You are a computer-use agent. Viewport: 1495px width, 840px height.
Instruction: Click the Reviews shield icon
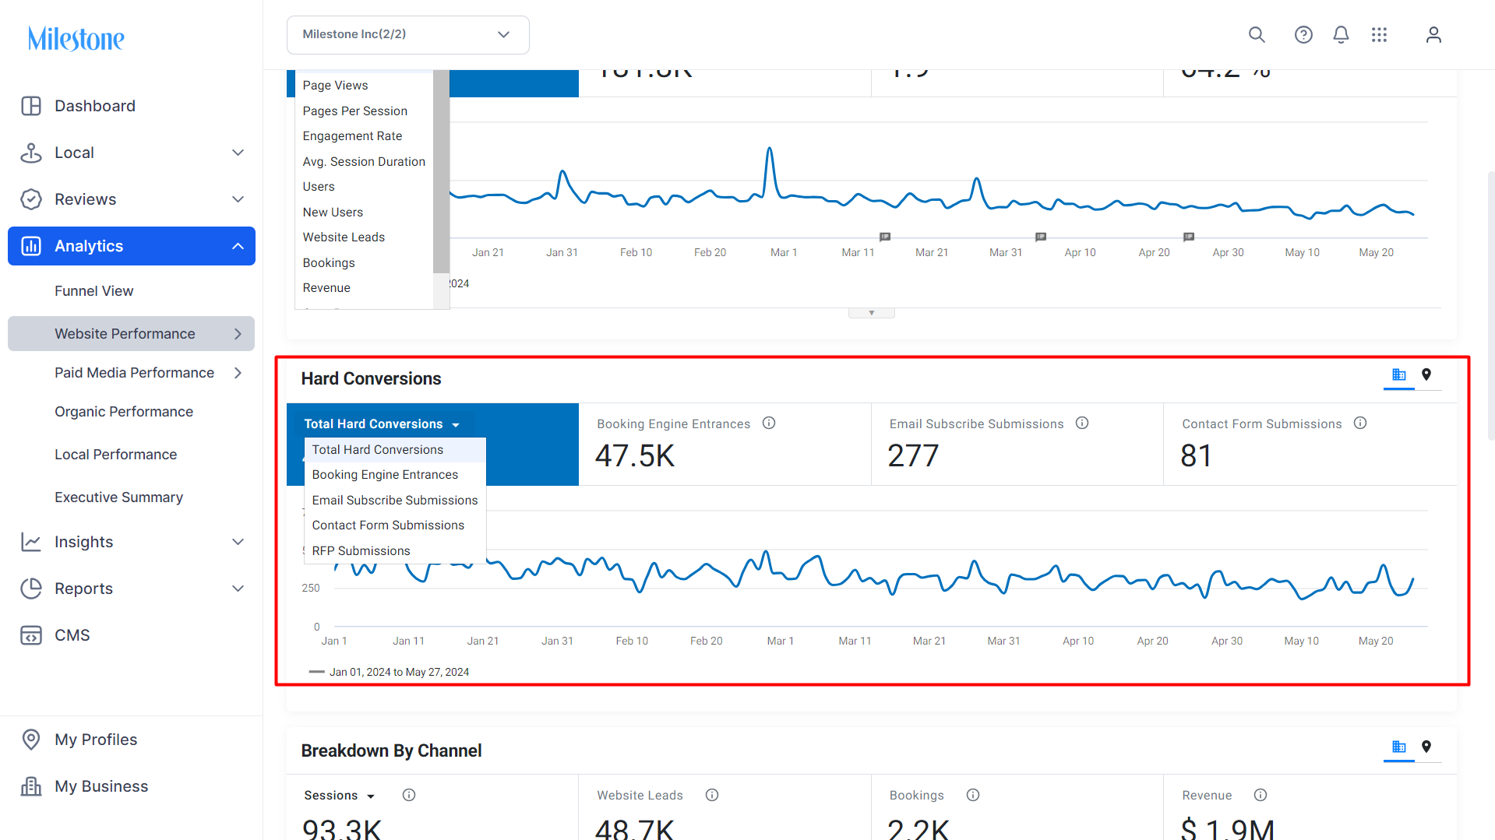point(31,199)
